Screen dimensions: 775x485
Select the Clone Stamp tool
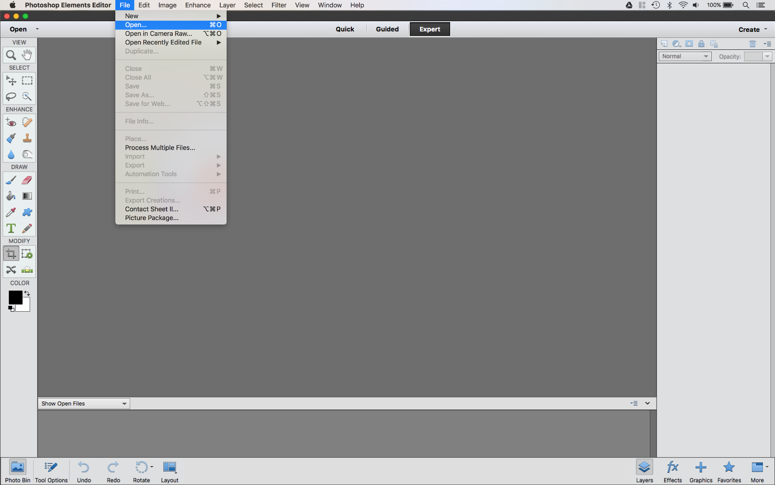tap(27, 138)
